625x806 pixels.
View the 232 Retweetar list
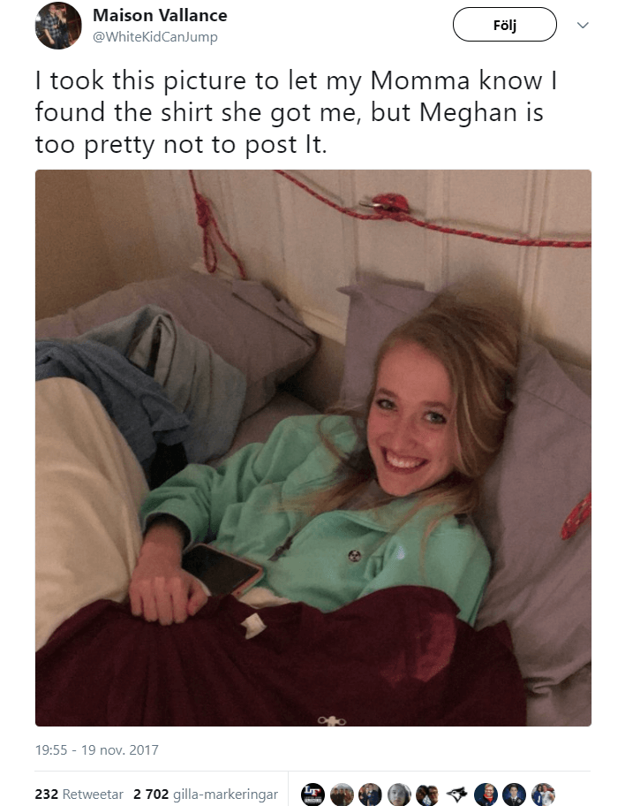pos(79,795)
